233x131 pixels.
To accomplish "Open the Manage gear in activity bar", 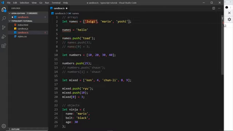I will [4, 126].
